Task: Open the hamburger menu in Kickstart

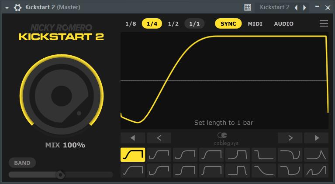Action: [324, 23]
